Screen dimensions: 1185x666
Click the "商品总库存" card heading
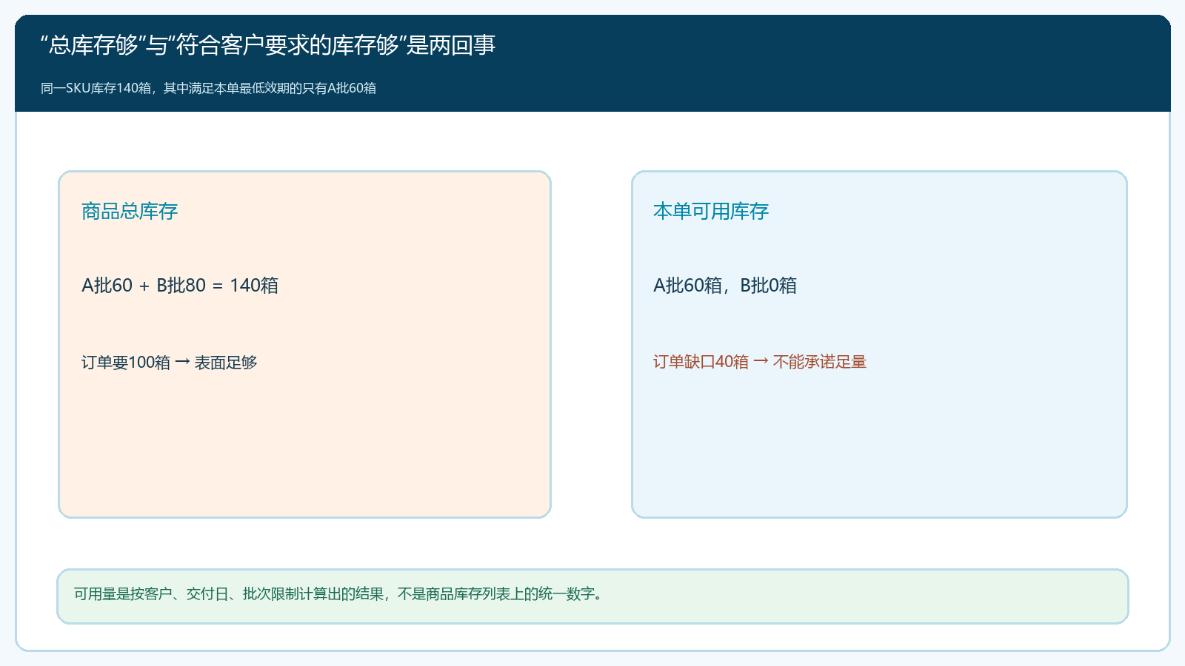tap(130, 211)
